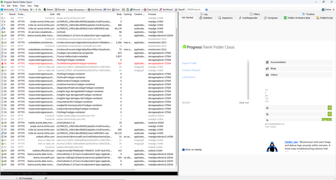This screenshot has height=180, width=336.
Task: Click the sessions list horizontal scrollbar
Action: tap(69, 170)
